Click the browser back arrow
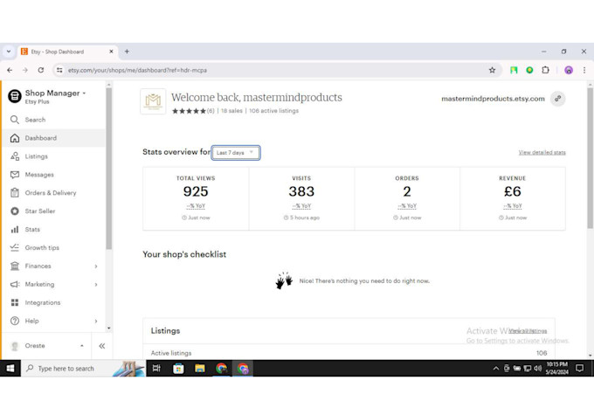This screenshot has width=594, height=401. tap(10, 70)
